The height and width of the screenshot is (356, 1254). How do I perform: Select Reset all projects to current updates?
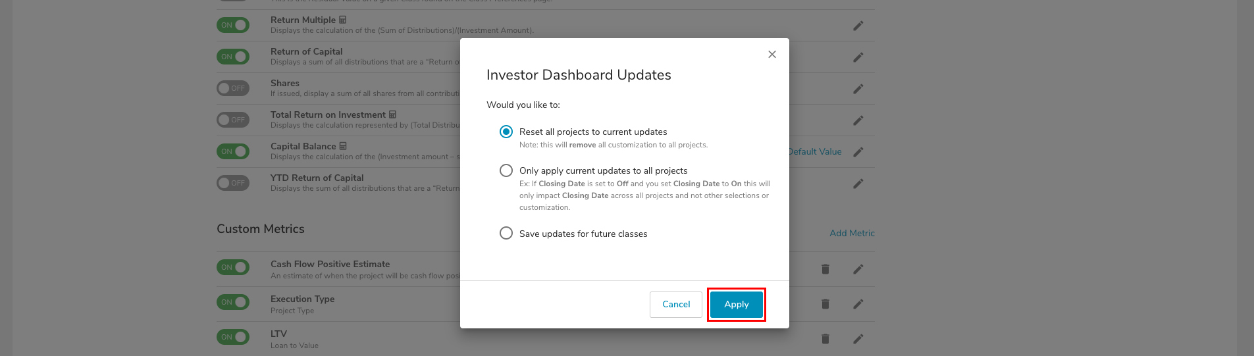pyautogui.click(x=506, y=132)
